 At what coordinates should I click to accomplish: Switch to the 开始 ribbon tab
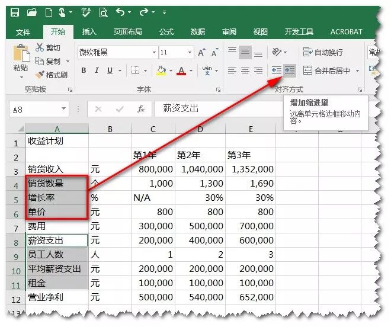click(x=58, y=31)
